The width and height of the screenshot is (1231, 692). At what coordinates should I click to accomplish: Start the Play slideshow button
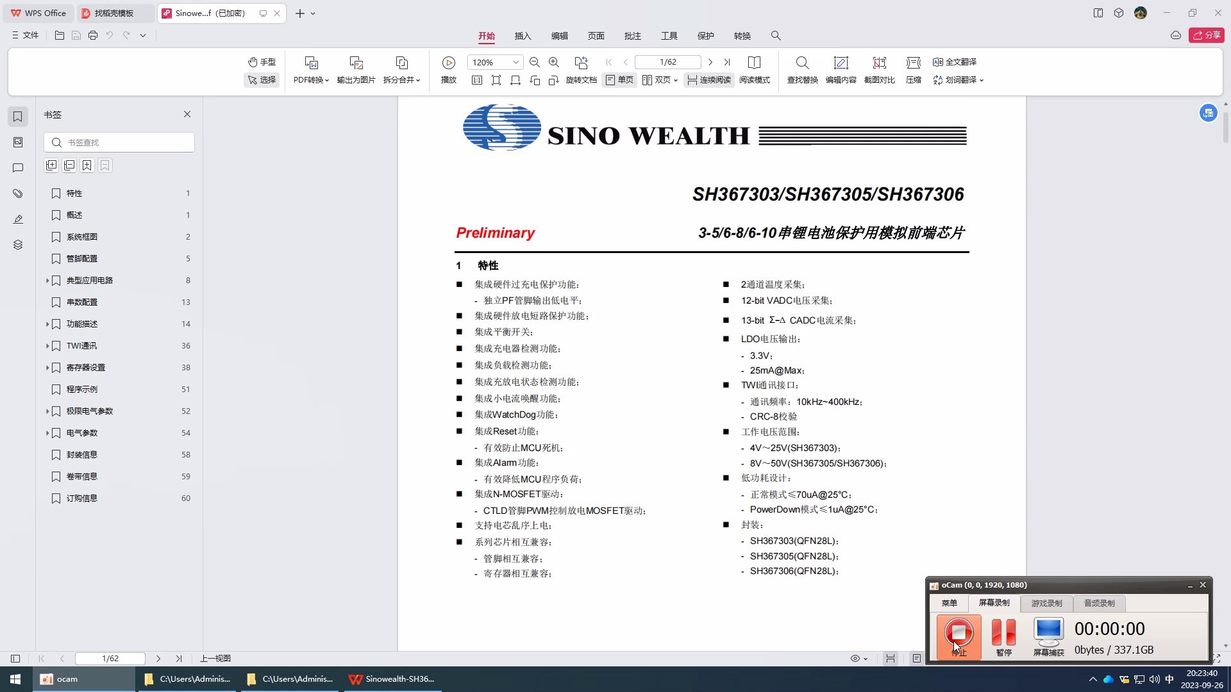[x=449, y=70]
